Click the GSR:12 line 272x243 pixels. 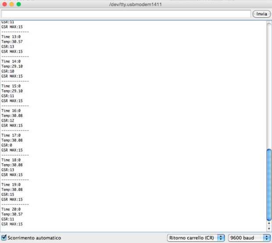pos(7,121)
